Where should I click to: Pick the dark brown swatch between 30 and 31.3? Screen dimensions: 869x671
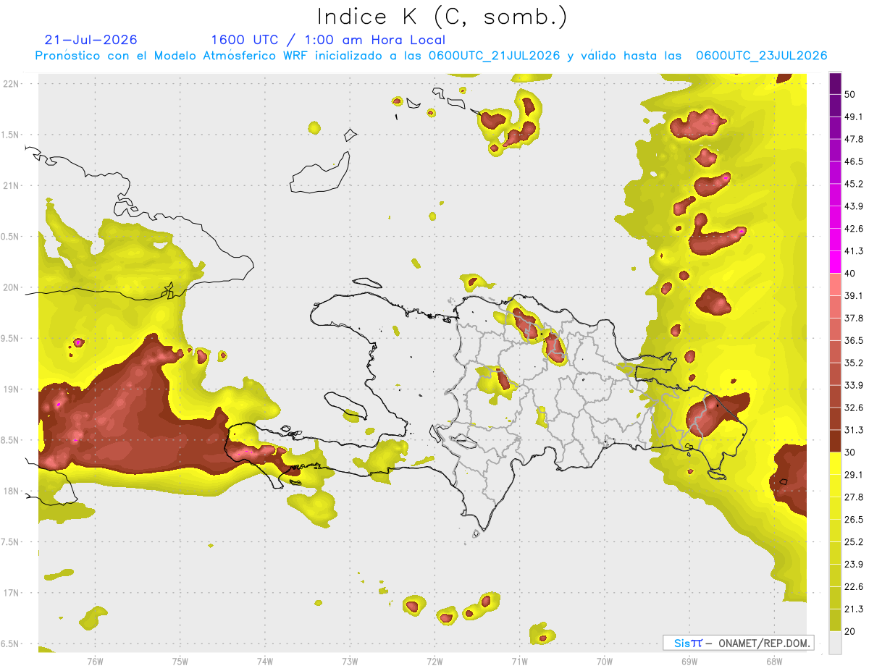click(835, 441)
